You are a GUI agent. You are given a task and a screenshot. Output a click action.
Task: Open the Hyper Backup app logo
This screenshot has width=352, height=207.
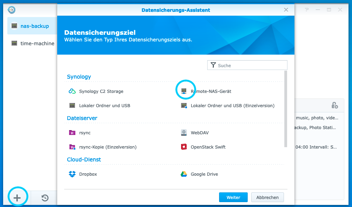point(12,10)
